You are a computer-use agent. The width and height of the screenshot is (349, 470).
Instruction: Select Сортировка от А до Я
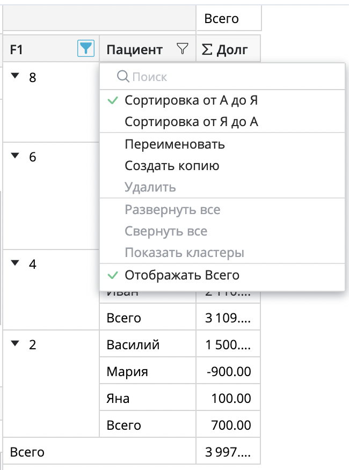coord(191,100)
